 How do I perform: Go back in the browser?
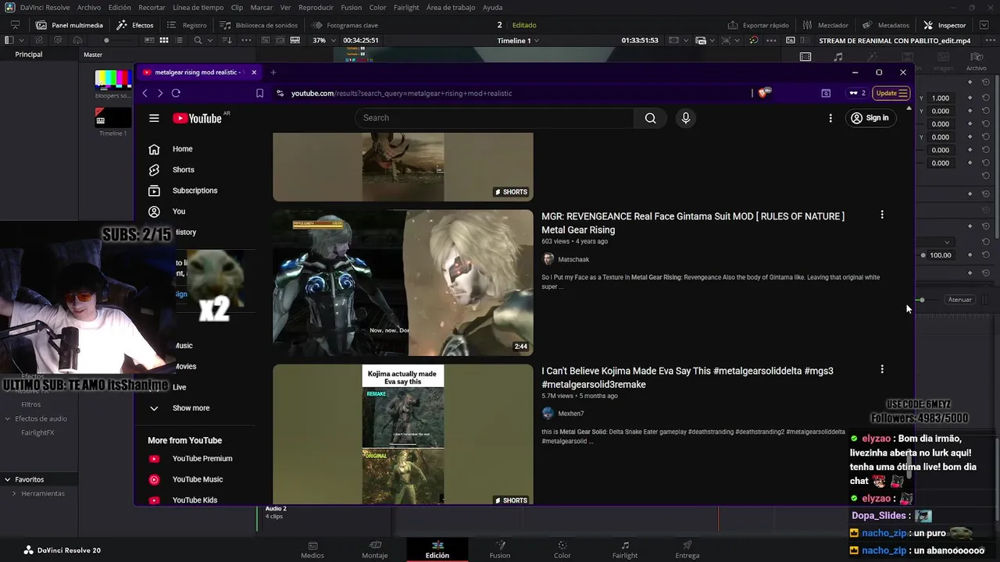click(x=145, y=93)
